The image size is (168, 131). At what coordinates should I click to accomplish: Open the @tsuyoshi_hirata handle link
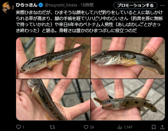click(x=61, y=5)
